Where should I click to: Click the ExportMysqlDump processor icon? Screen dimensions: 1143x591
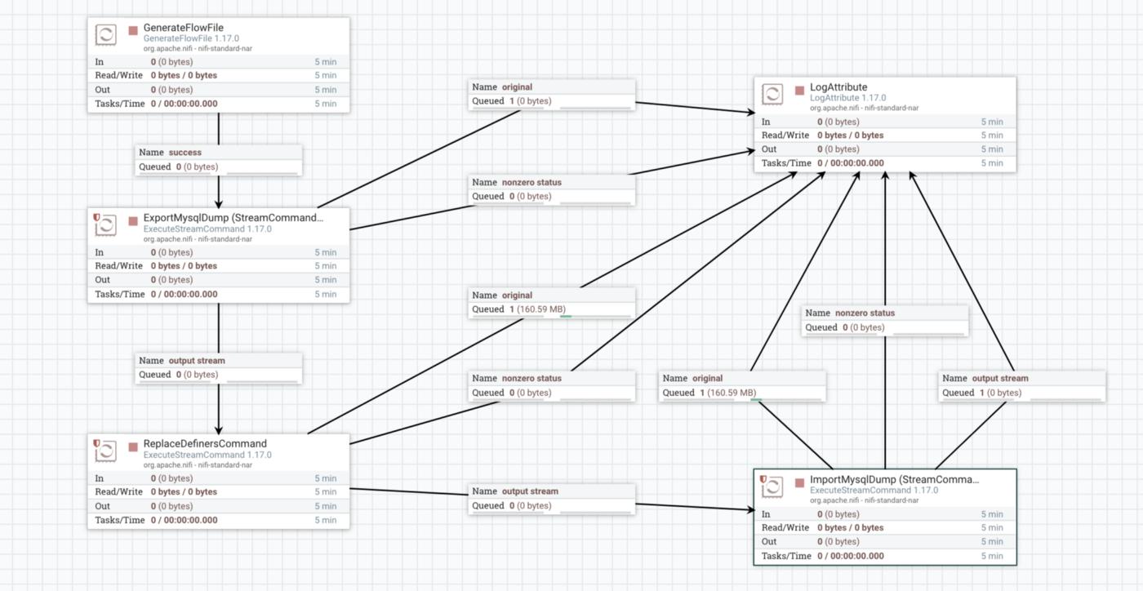106,224
